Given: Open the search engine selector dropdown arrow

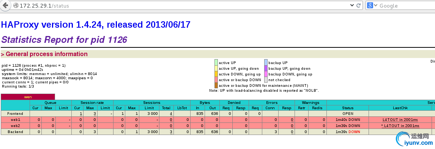Looking at the screenshot, I should coord(376,6).
